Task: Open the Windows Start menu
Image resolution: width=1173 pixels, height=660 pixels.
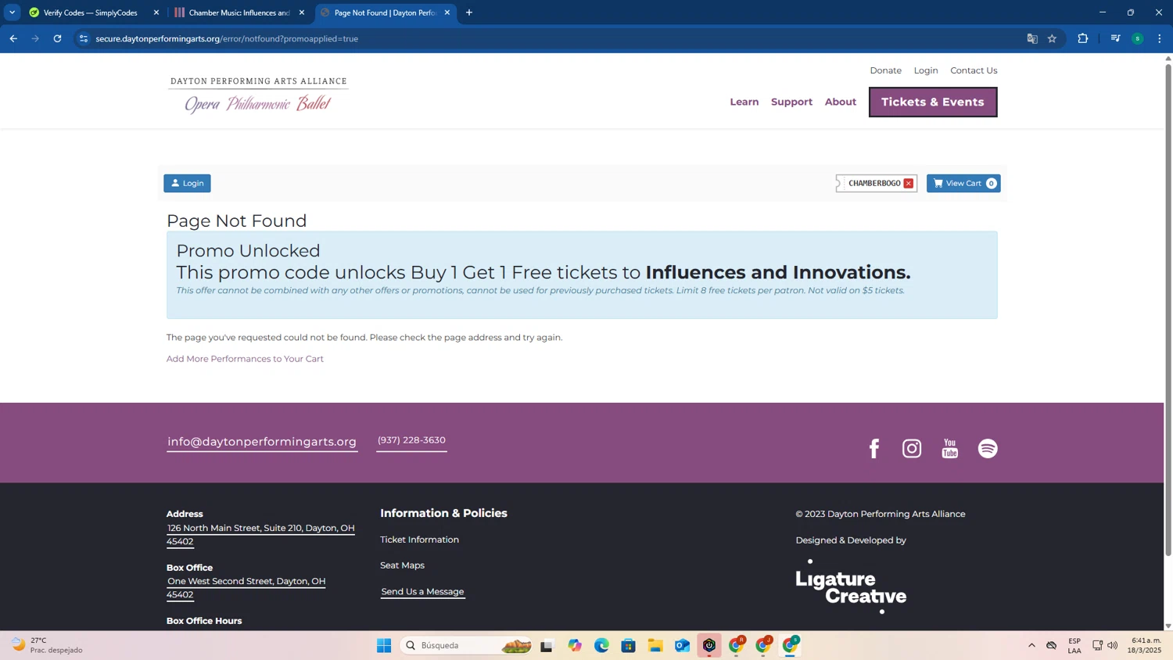Action: coord(384,645)
